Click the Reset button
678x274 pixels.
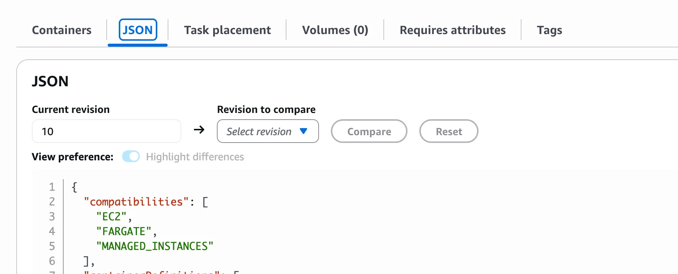coord(449,131)
